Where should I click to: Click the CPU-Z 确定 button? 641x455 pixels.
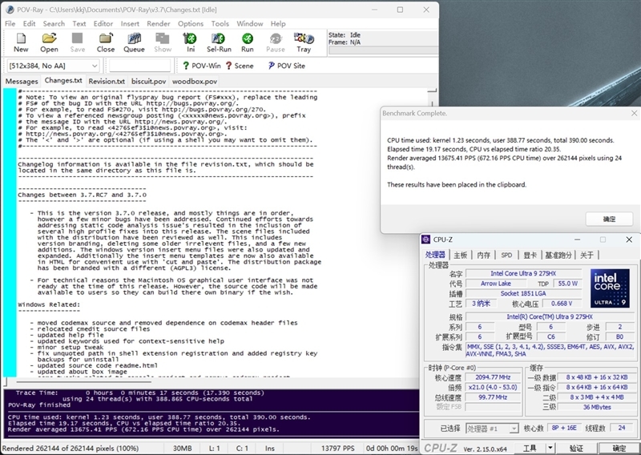619,448
